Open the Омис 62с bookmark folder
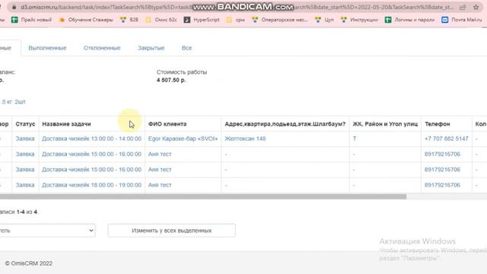This screenshot has width=487, height=274. click(x=161, y=20)
